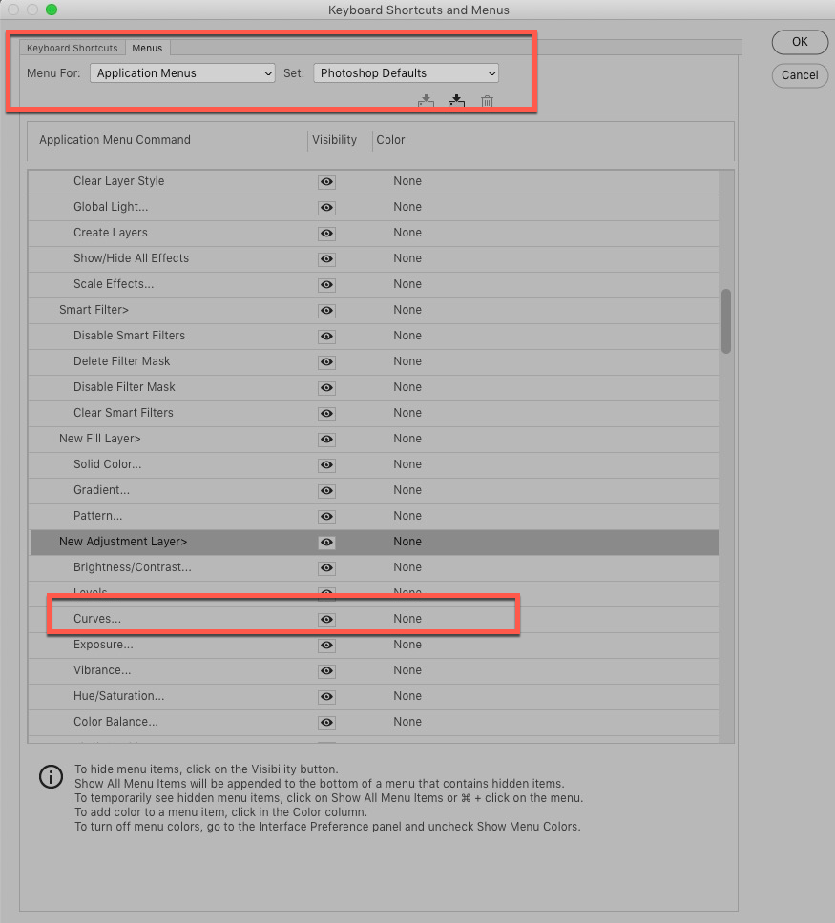Screen dimensions: 835x923
Task: Confirm changes with the OK button
Action: (799, 42)
